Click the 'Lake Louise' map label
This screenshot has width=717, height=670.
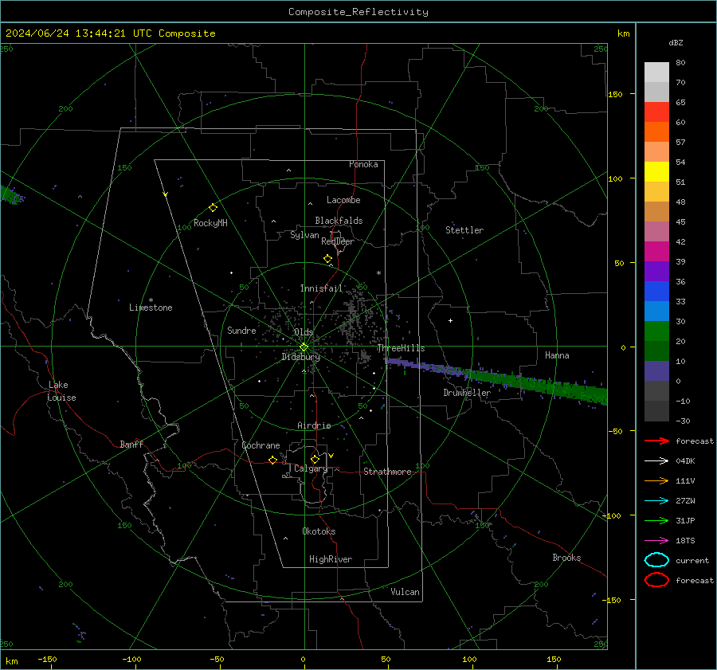61,391
